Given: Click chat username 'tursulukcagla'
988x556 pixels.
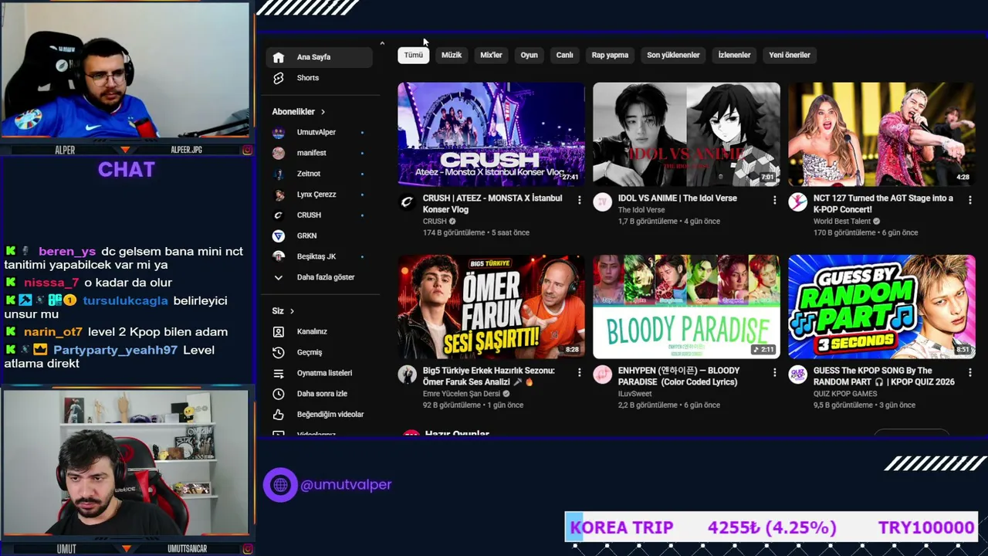Looking at the screenshot, I should (x=125, y=301).
